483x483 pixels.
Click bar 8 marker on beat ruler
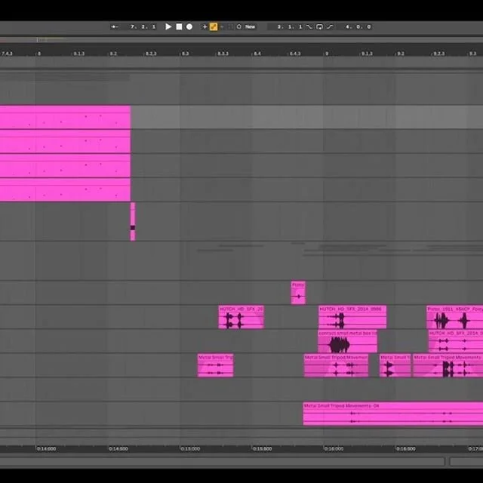[38, 54]
